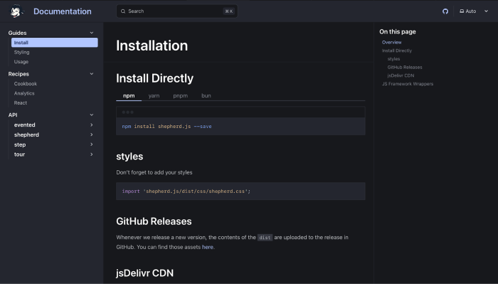Jump to Overview in page contents
498x284 pixels.
391,42
